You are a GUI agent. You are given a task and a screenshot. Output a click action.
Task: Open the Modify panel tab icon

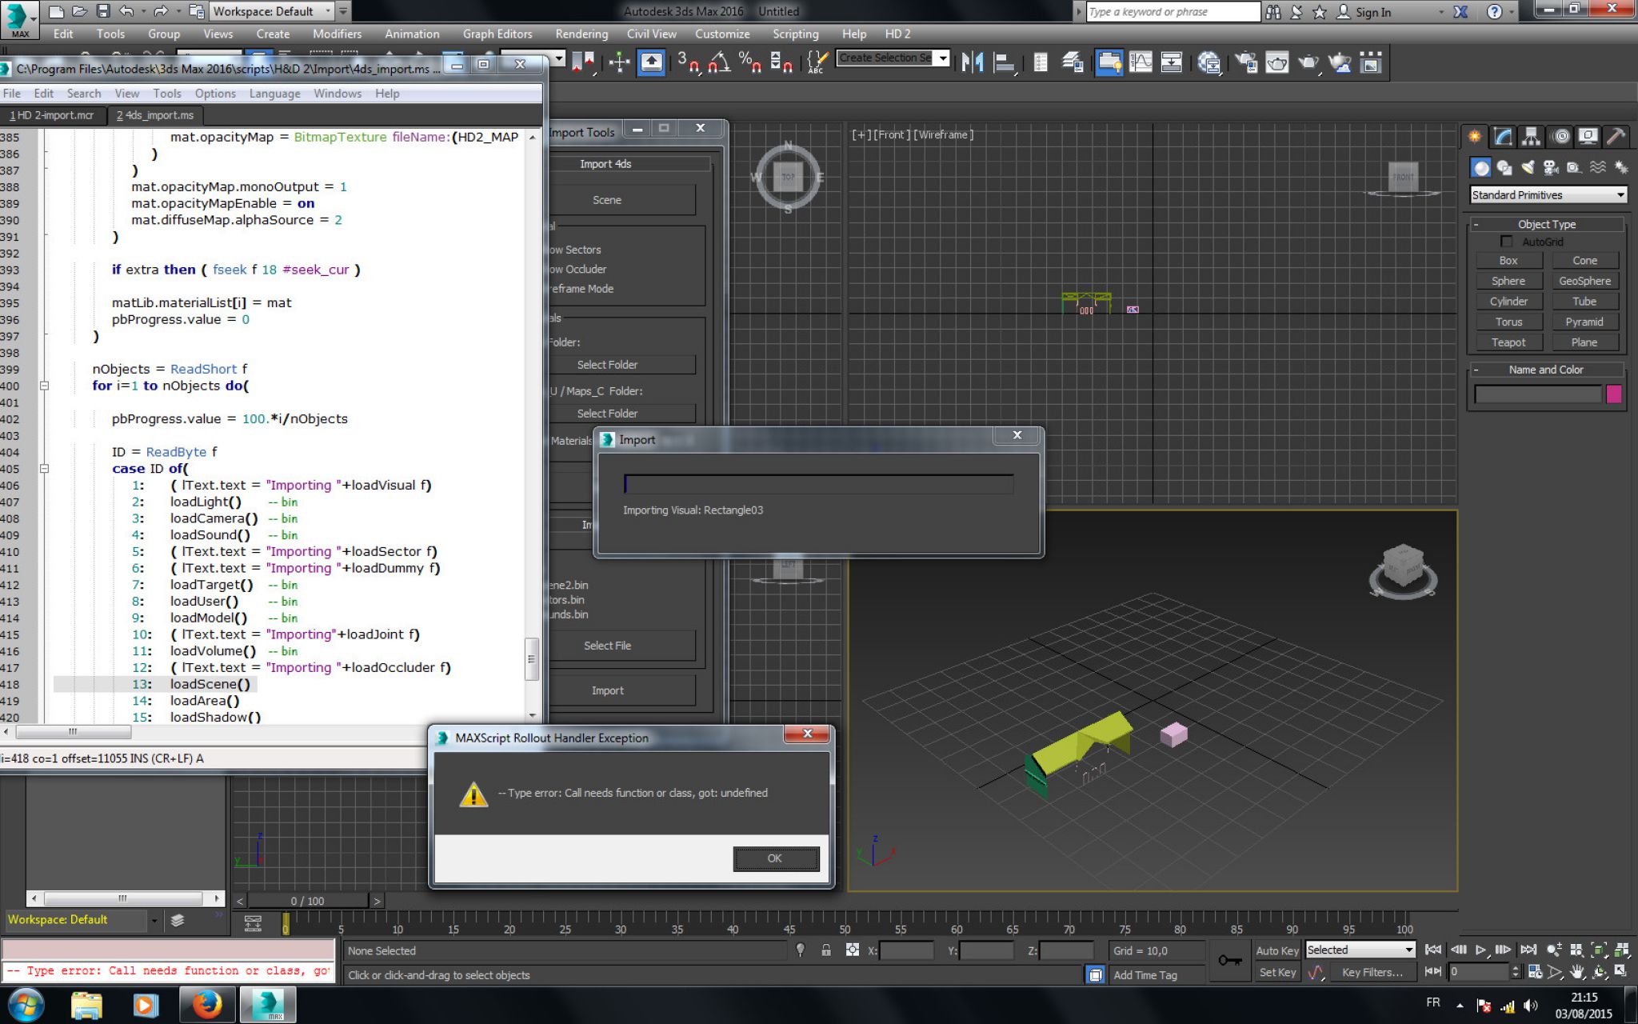1503,136
